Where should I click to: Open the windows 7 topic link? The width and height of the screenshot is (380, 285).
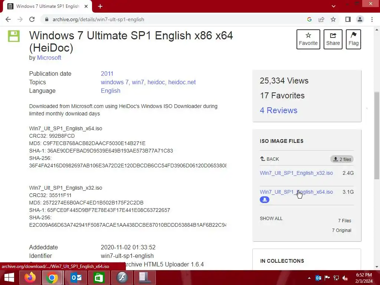click(x=114, y=82)
